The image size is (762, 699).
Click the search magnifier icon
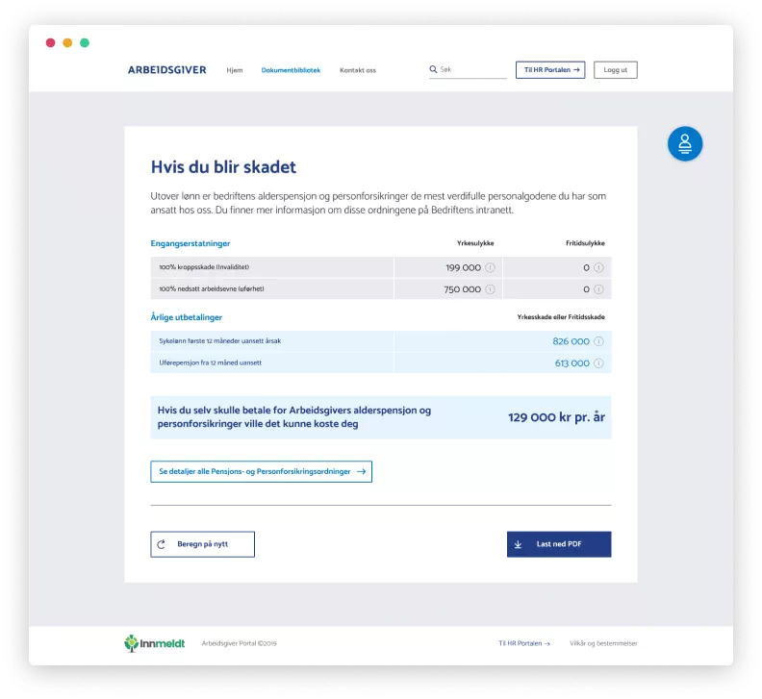point(433,69)
